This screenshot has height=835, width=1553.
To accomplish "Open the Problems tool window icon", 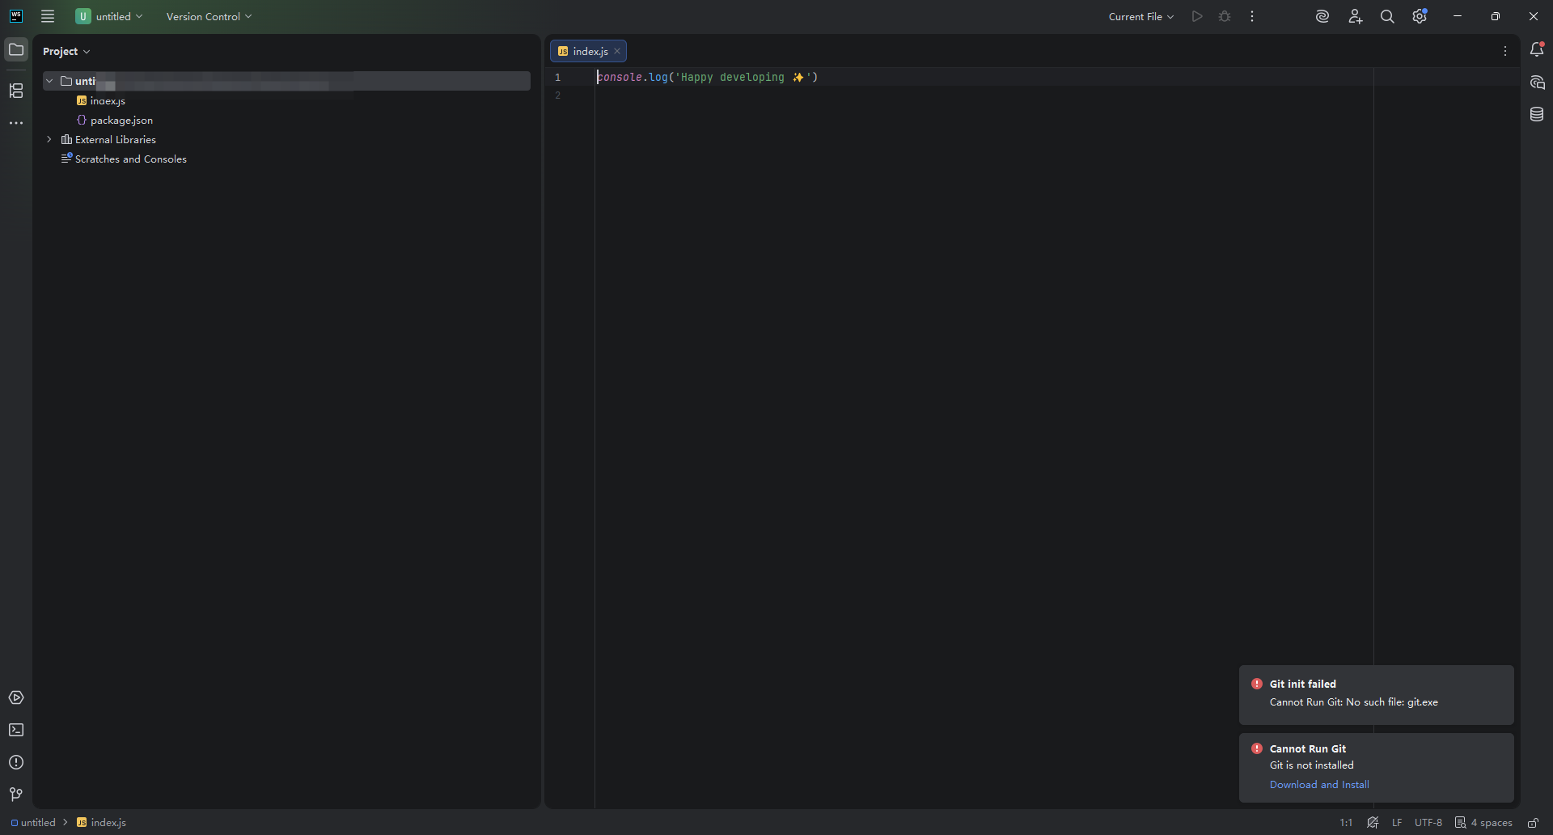I will [16, 762].
